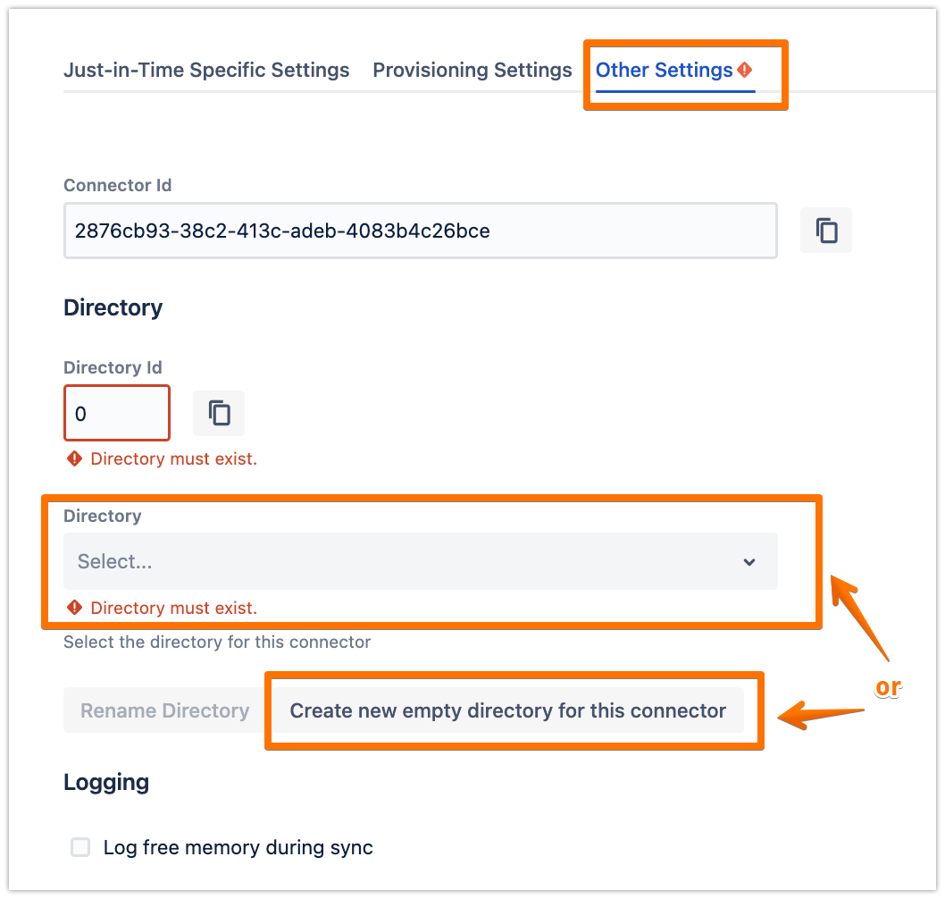Image resolution: width=945 pixels, height=899 pixels.
Task: Select the Other Settings tab
Action: pyautogui.click(x=664, y=70)
